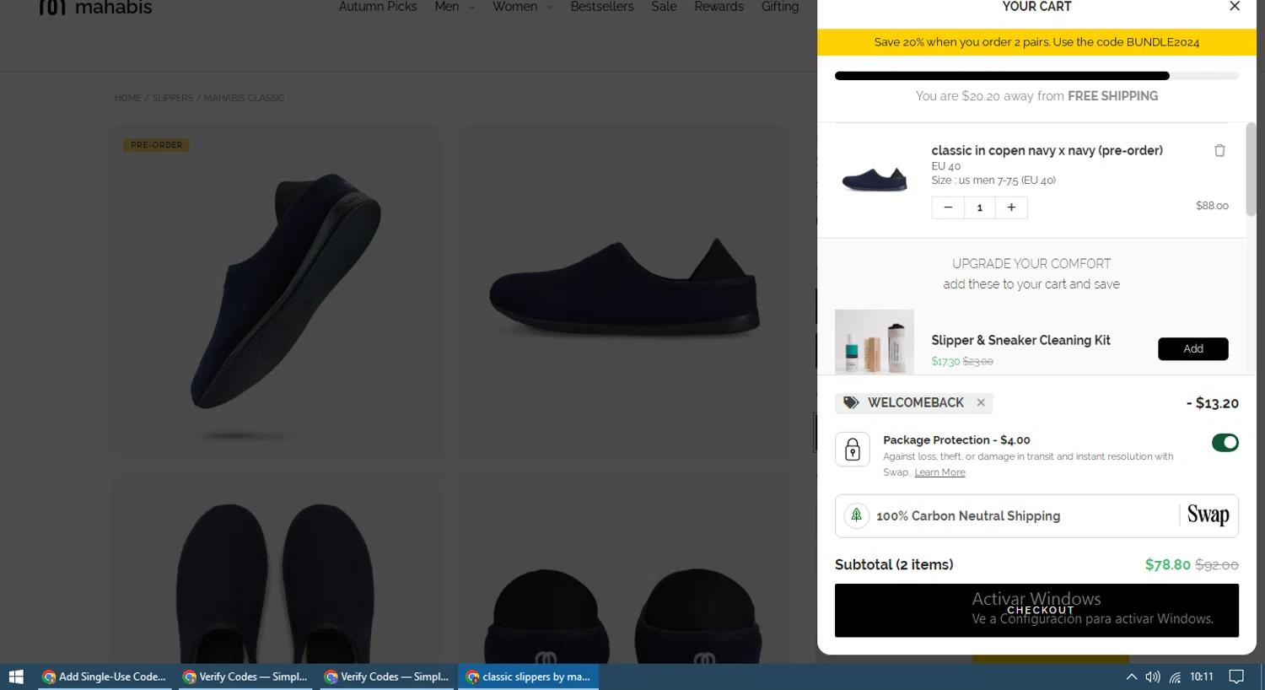Expand the Men navigation dropdown
This screenshot has width=1265, height=690.
tap(455, 7)
